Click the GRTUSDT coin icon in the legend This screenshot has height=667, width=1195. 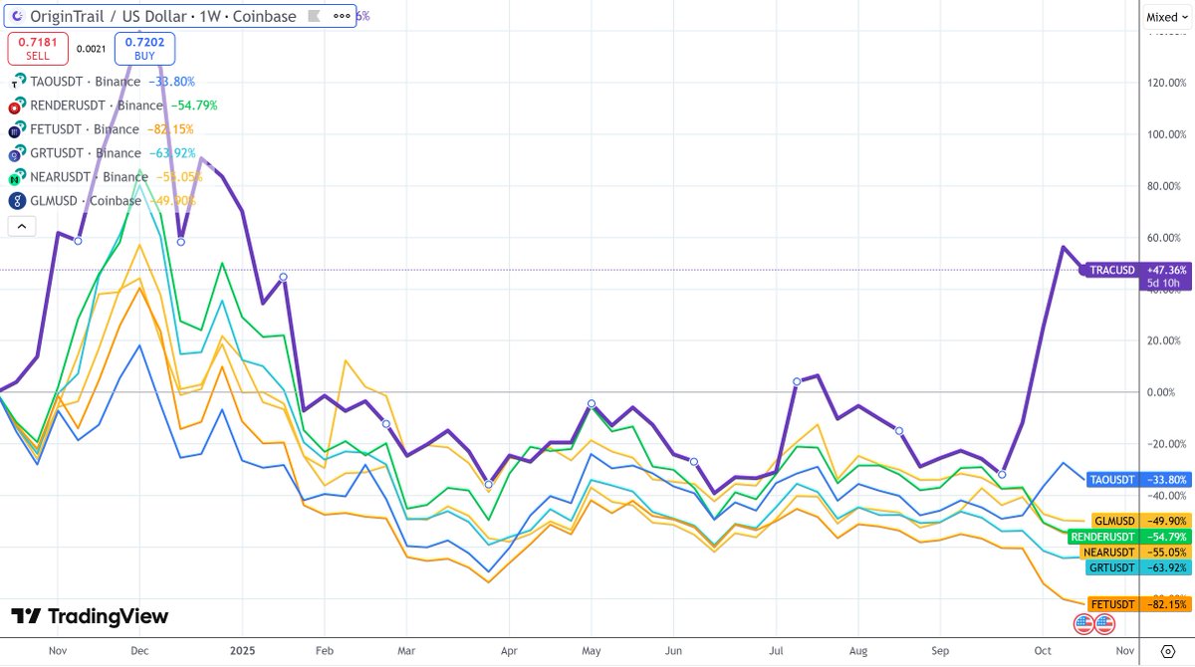[x=17, y=153]
